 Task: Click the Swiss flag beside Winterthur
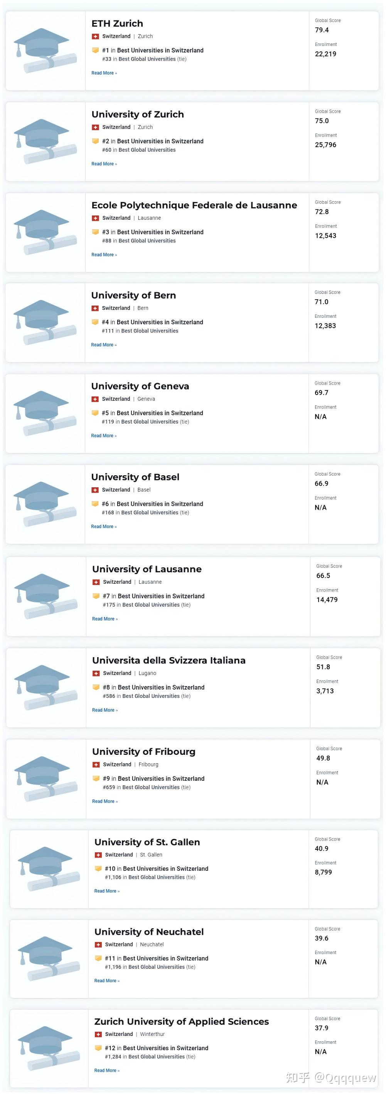pyautogui.click(x=98, y=1034)
